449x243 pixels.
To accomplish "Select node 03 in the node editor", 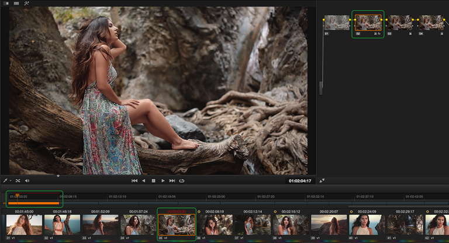I will 400,23.
